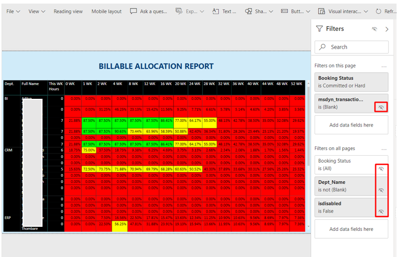Open the Booking Status is Committed or Hard filter

pos(351,82)
